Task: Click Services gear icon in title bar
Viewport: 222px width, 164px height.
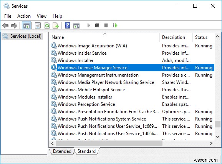Action: click(7, 6)
